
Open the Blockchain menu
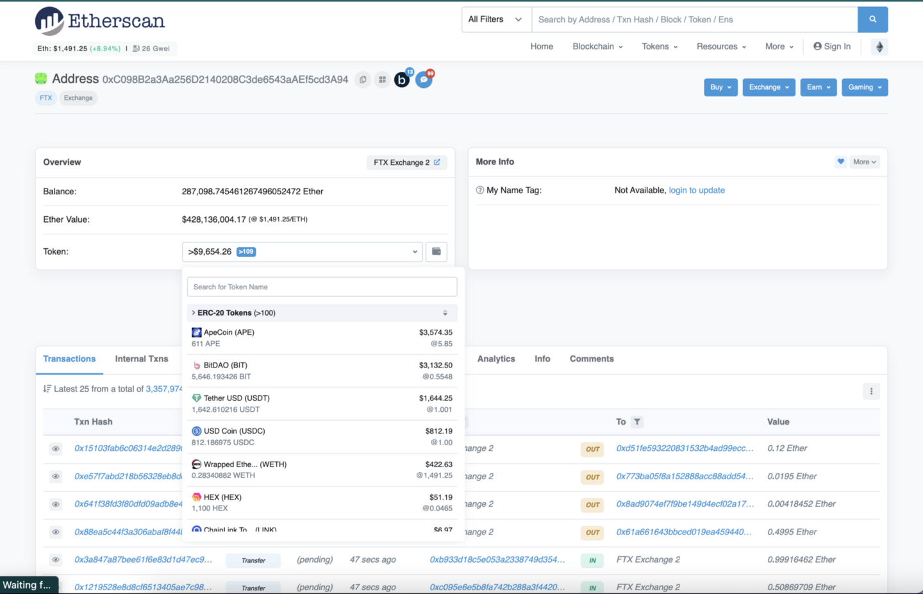(x=597, y=46)
